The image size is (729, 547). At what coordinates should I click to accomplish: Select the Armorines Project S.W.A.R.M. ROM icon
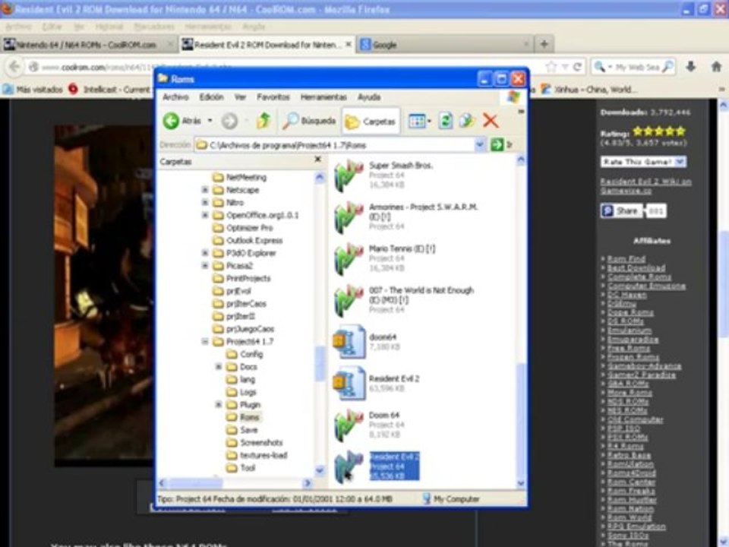pyautogui.click(x=349, y=217)
